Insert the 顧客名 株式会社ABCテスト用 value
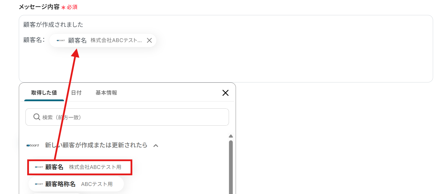Viewport: 438px width, 194px height. click(x=80, y=167)
